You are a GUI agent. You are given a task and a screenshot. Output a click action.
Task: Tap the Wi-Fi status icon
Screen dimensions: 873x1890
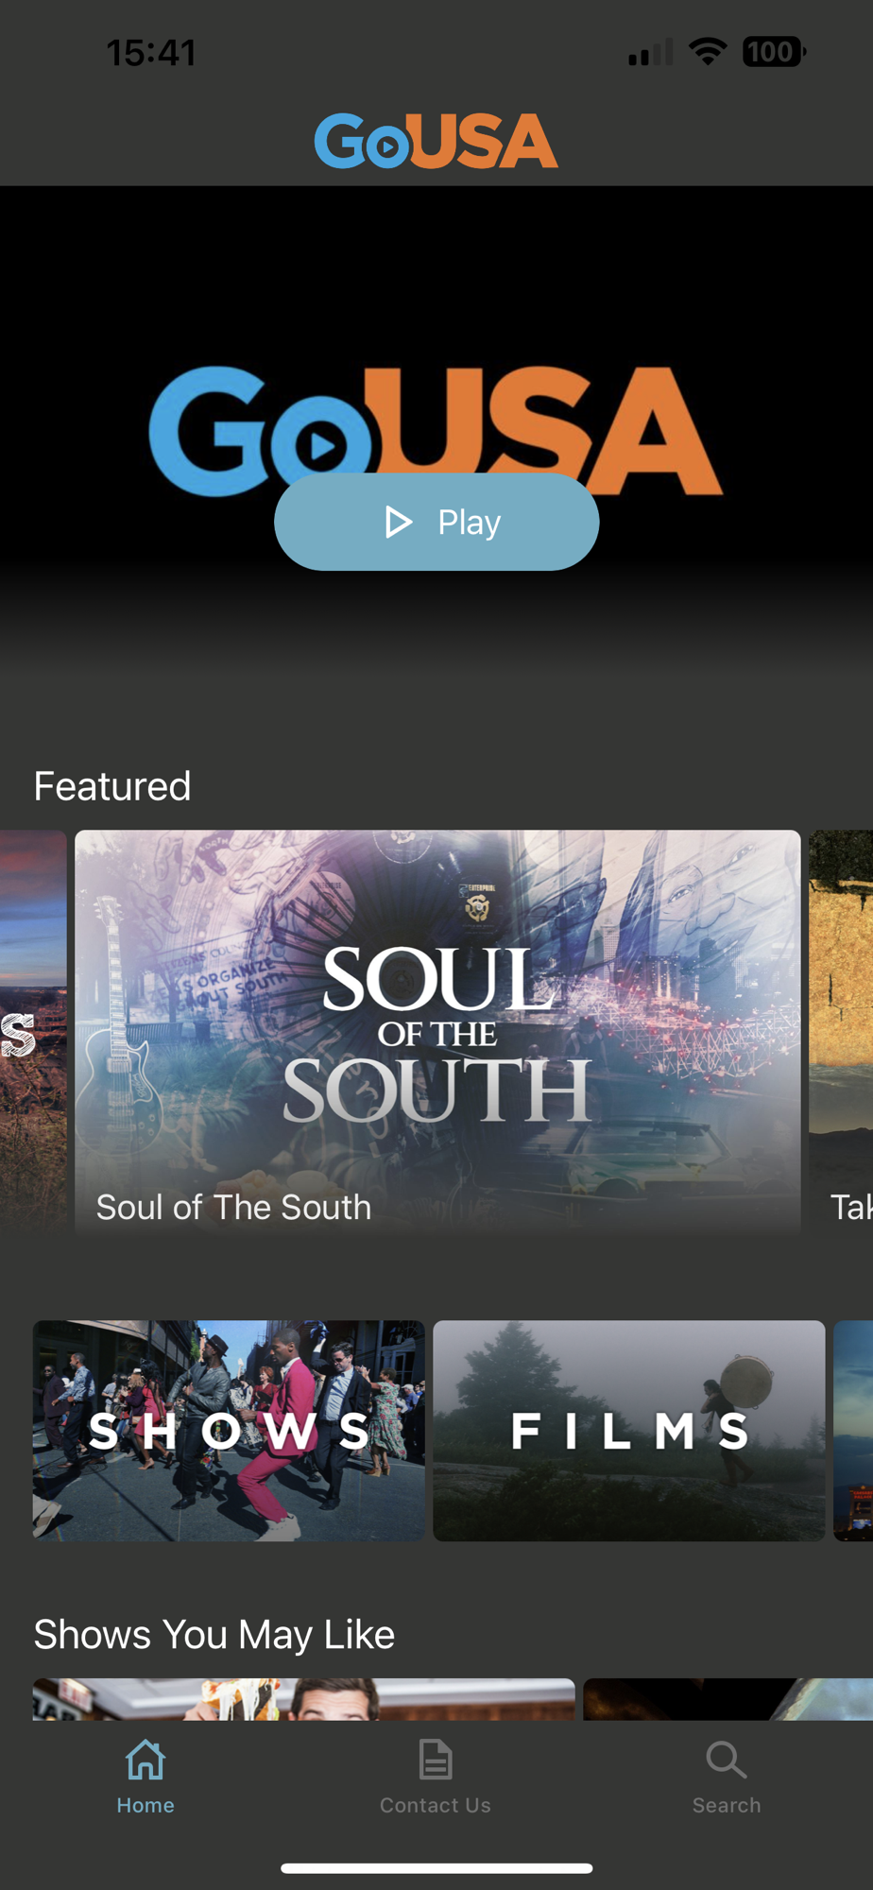(x=708, y=51)
